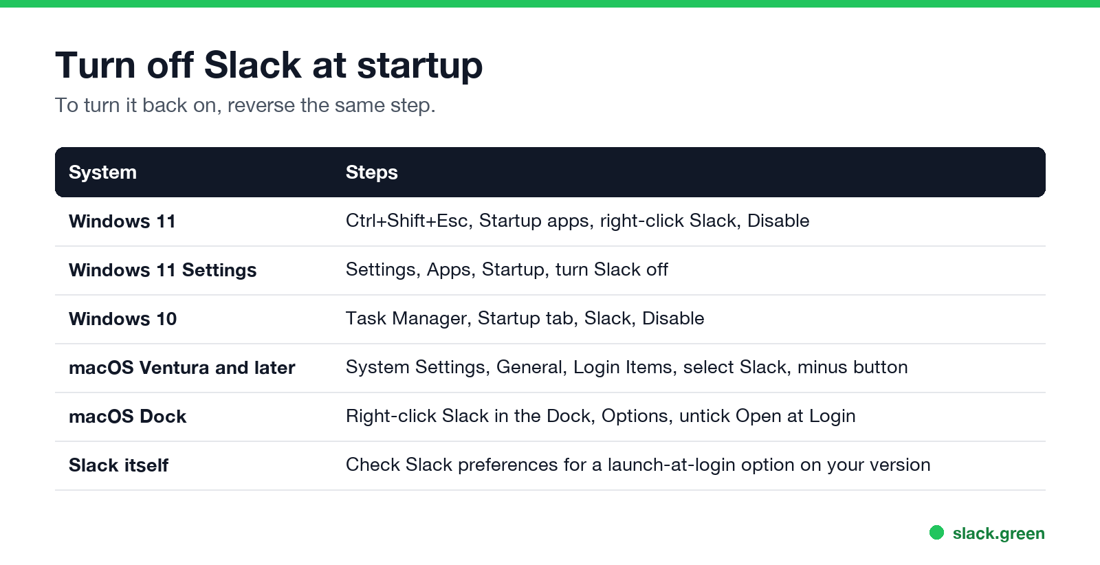Viewport: 1100px width, 565px height.
Task: Select the 'Slack itself' row label
Action: pyautogui.click(x=118, y=465)
